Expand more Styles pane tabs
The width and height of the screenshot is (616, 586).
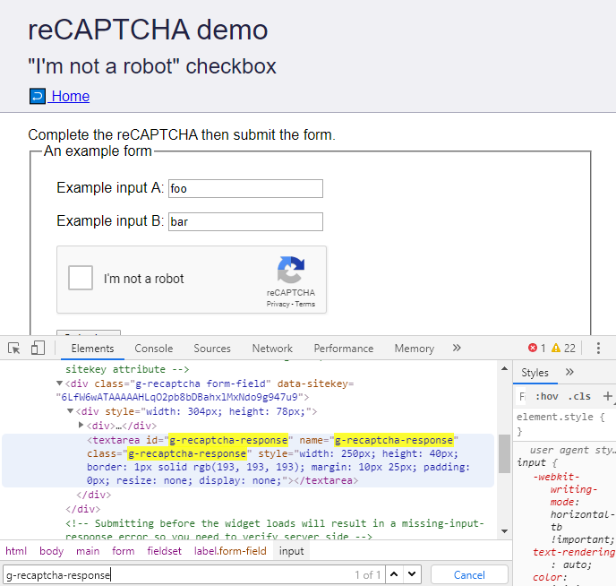click(569, 372)
